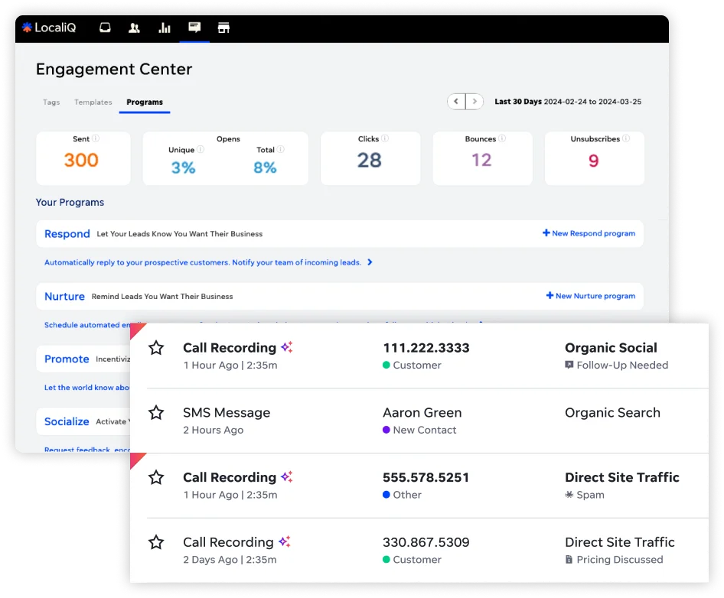The image size is (724, 598).
Task: Click the Last 30 Days date range
Action: (568, 102)
